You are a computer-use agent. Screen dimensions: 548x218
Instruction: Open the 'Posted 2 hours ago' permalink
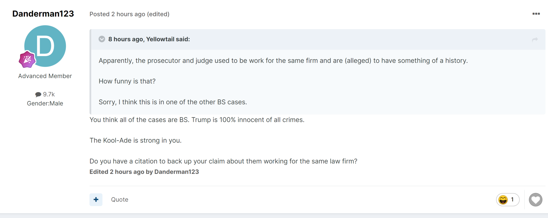tap(117, 14)
